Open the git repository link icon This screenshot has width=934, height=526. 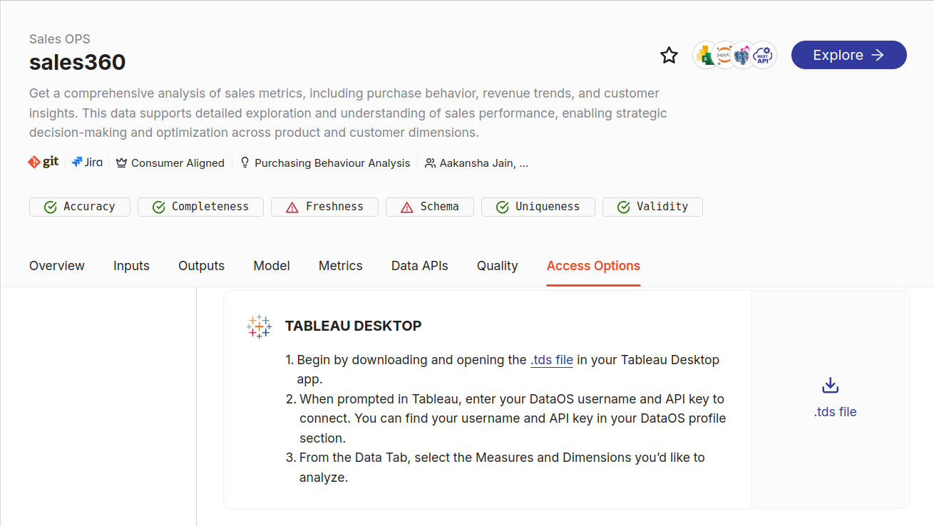(43, 163)
